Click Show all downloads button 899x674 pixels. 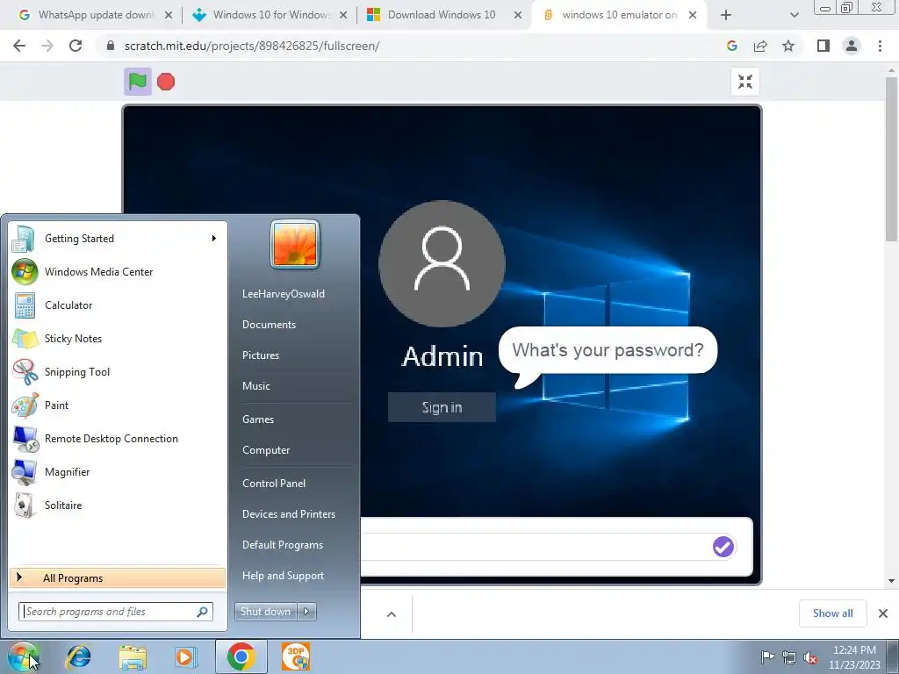[832, 613]
